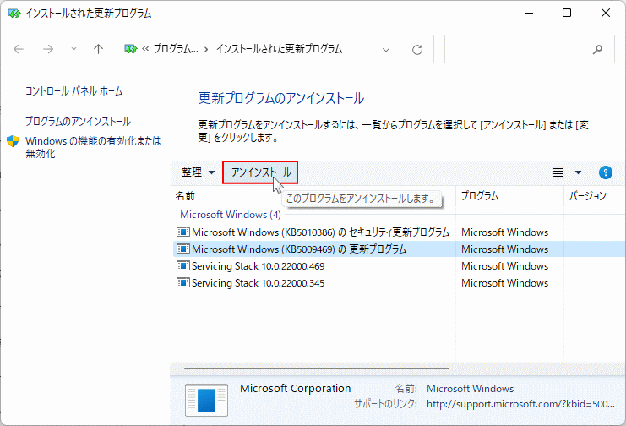Click the Servicing Stack 10.0.22000.469 icon
The image size is (626, 426).
coord(182,265)
